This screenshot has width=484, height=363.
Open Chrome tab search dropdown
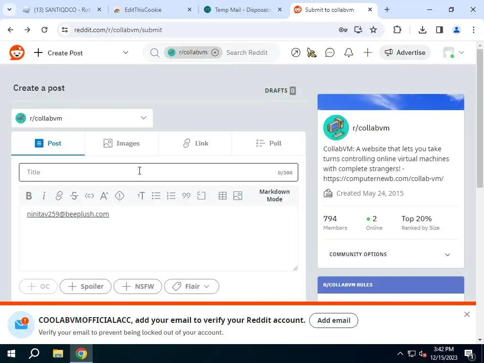(9, 9)
